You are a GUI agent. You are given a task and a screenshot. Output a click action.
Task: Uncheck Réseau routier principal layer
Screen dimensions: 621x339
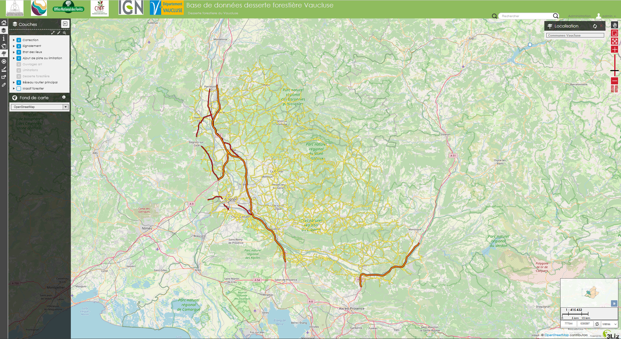pyautogui.click(x=19, y=82)
